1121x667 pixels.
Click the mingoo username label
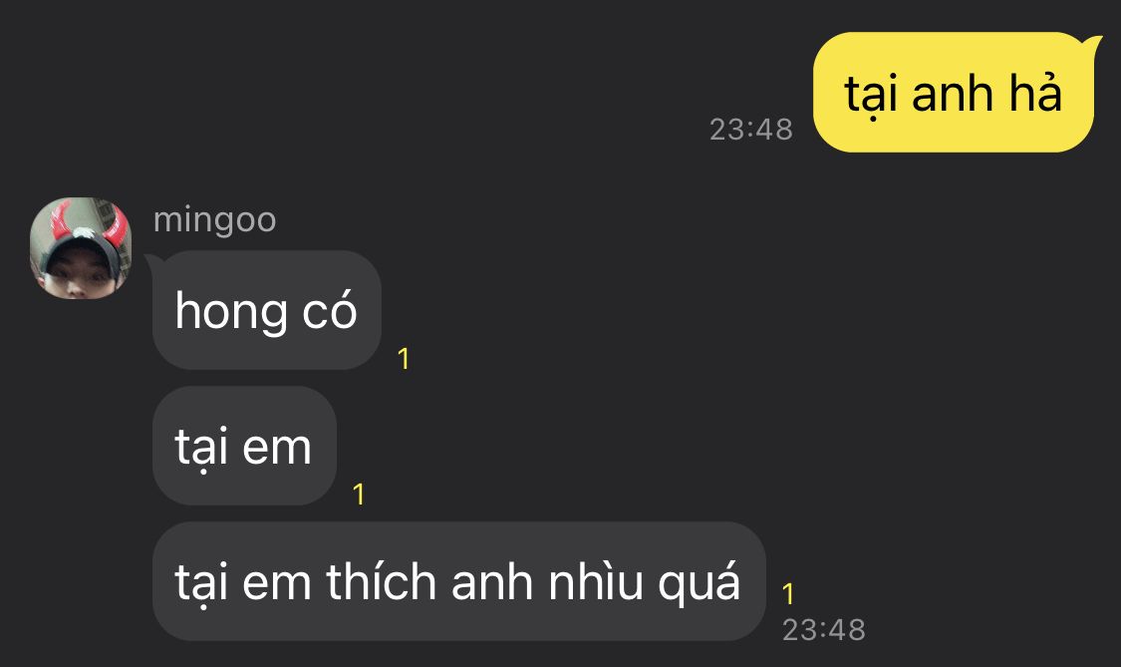point(214,219)
